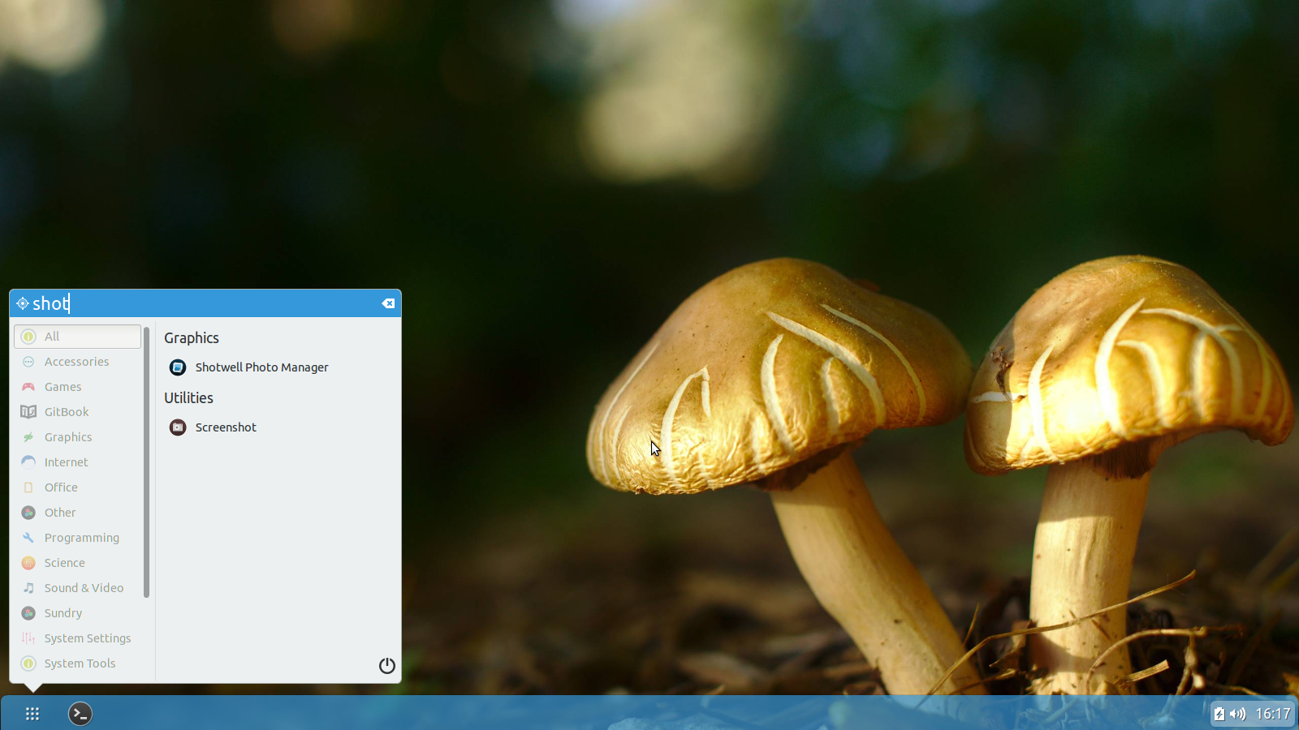Viewport: 1299px width, 730px height.
Task: Select the Programming category
Action: pyautogui.click(x=77, y=538)
